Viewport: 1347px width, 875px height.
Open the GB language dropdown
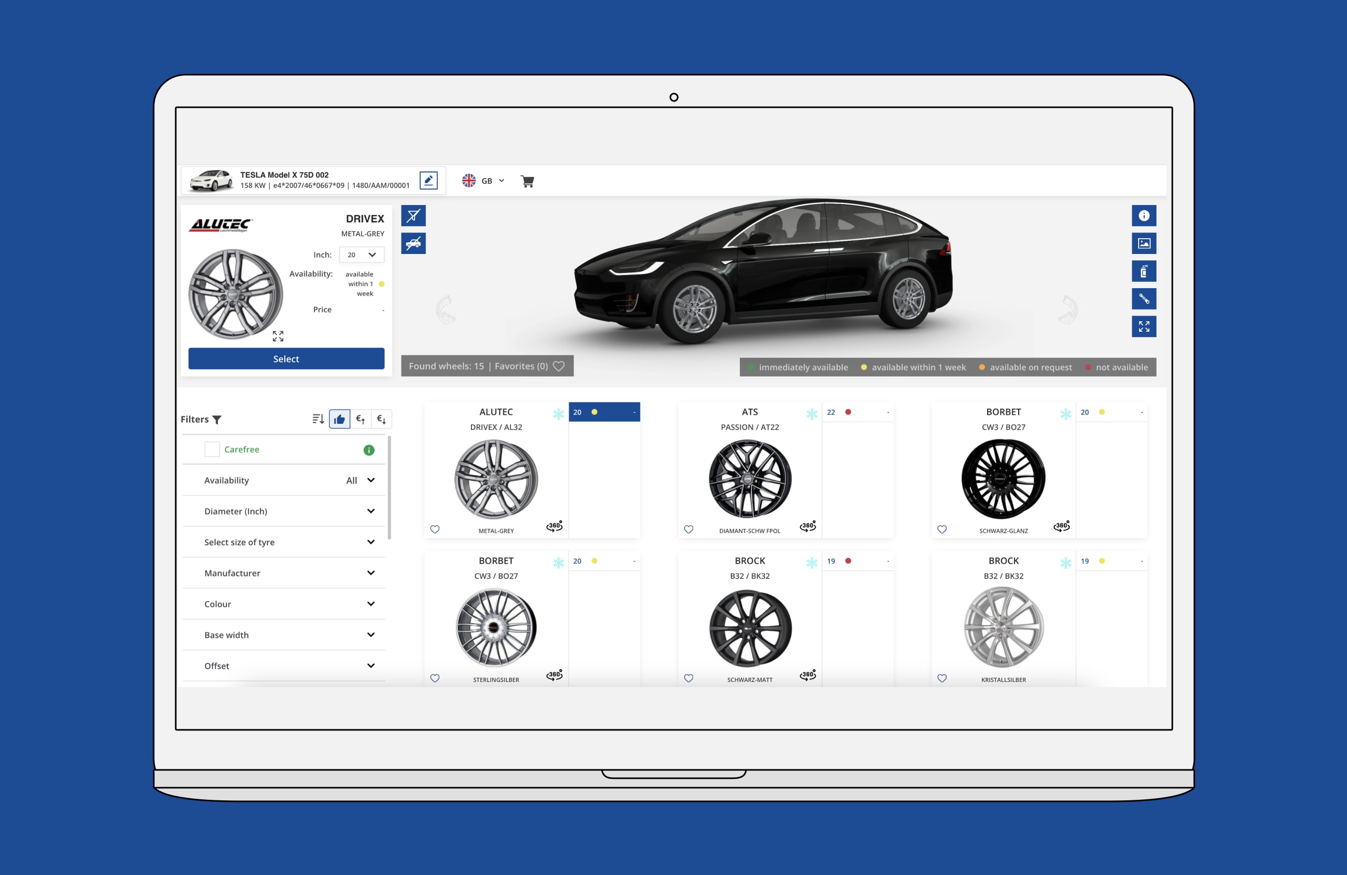[x=483, y=180]
